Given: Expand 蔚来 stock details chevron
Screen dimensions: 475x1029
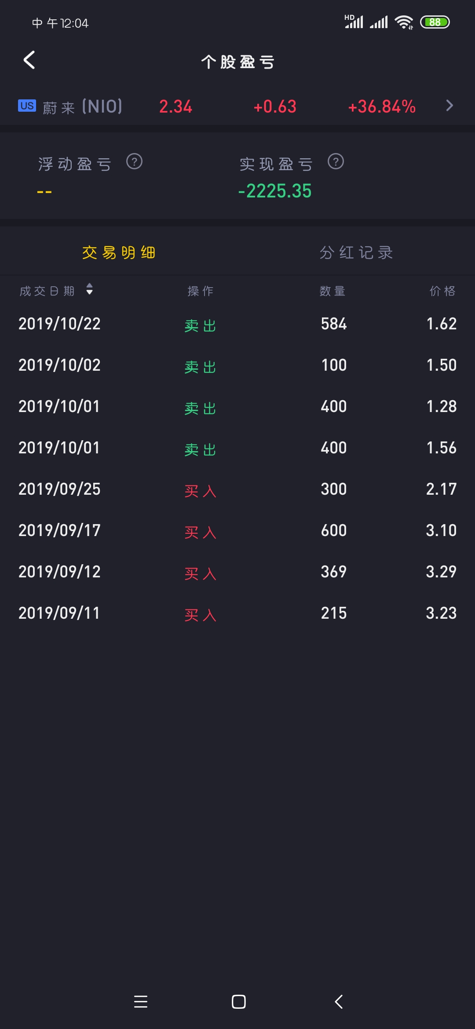Looking at the screenshot, I should tap(449, 106).
